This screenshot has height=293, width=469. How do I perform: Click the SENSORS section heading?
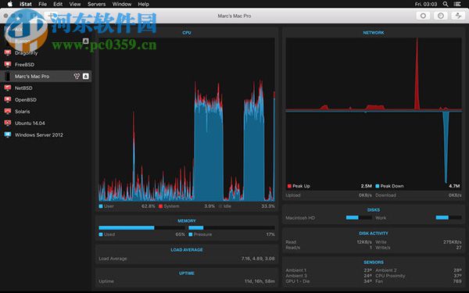tap(374, 263)
